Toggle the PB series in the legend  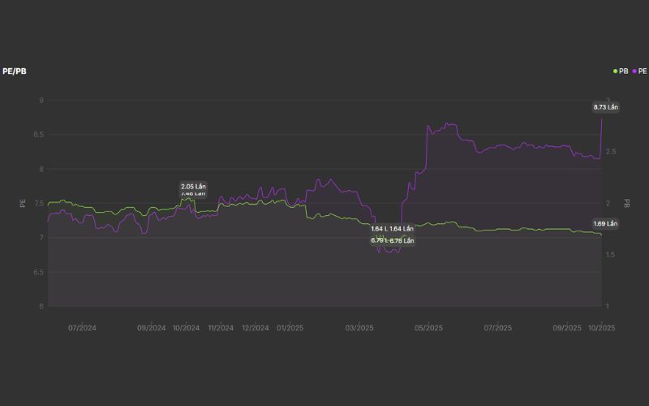coord(623,71)
